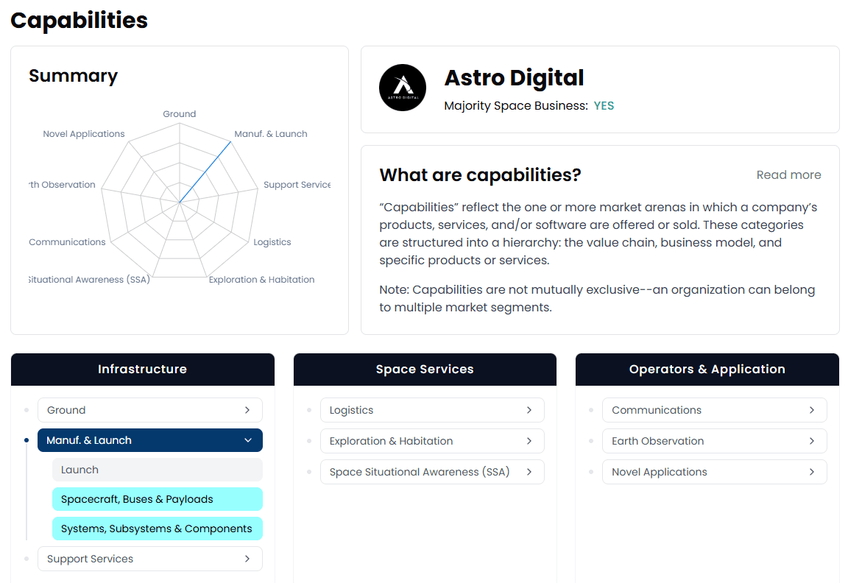This screenshot has width=848, height=583.
Task: Select the Infrastructure column header
Action: pyautogui.click(x=142, y=370)
